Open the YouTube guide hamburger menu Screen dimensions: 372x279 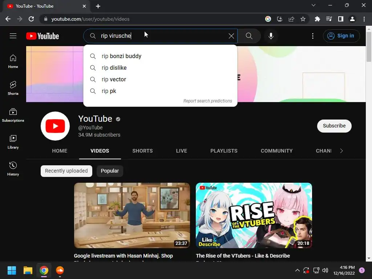[13, 36]
